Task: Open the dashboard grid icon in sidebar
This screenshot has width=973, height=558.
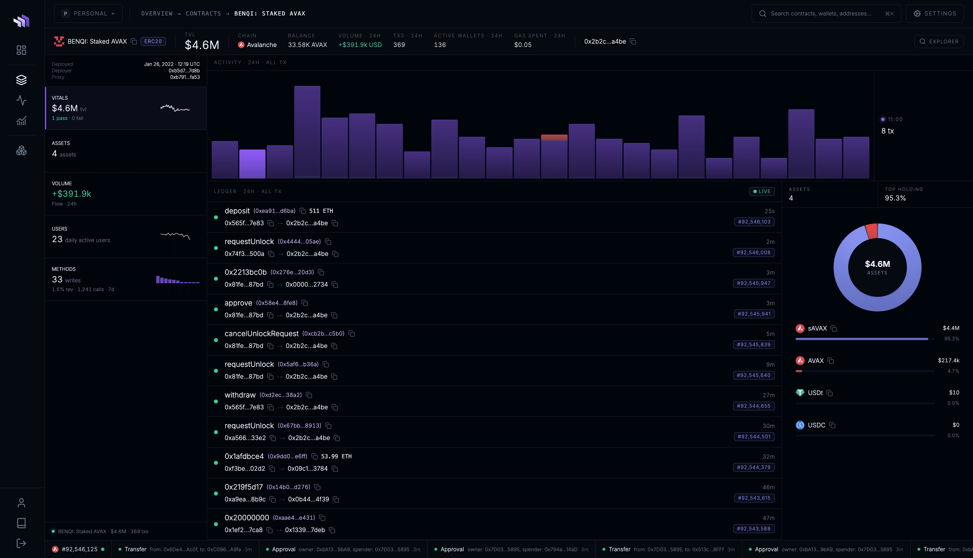Action: point(21,50)
